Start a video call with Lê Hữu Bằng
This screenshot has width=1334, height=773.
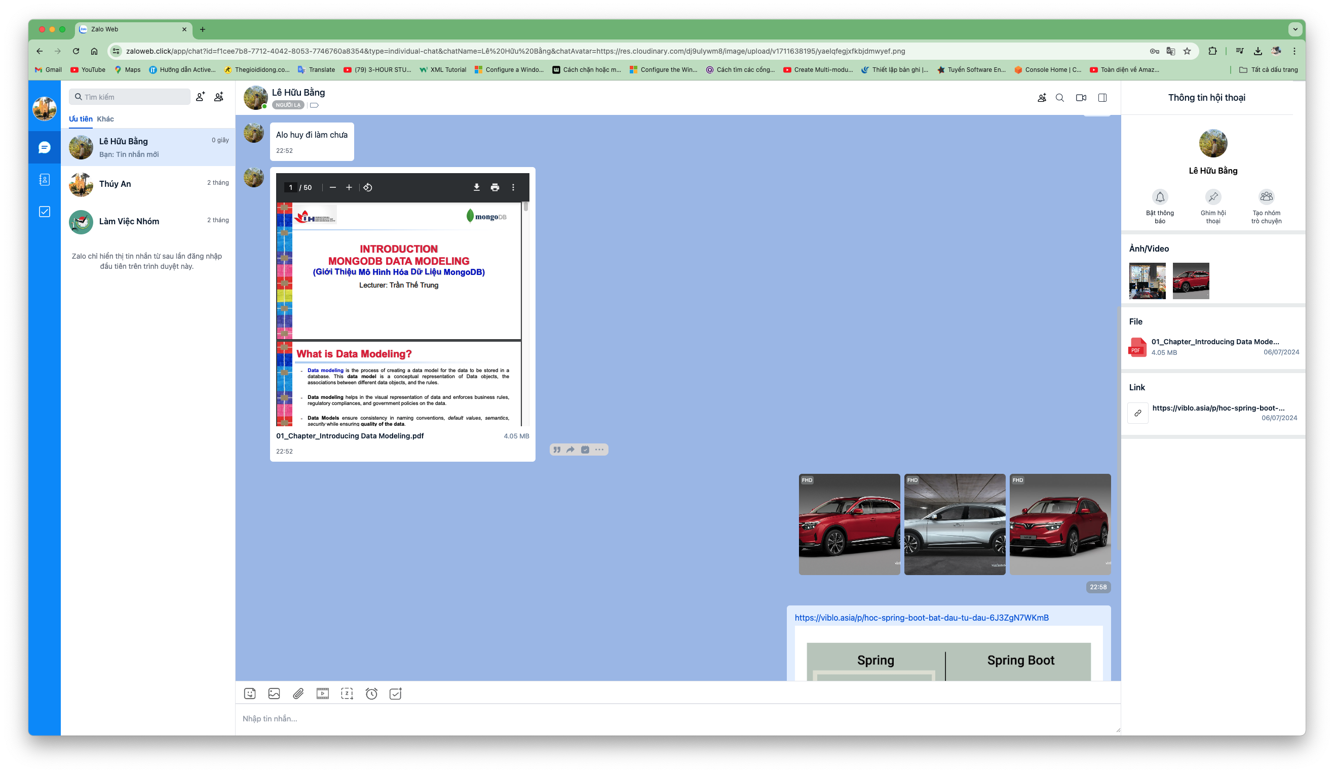tap(1081, 98)
